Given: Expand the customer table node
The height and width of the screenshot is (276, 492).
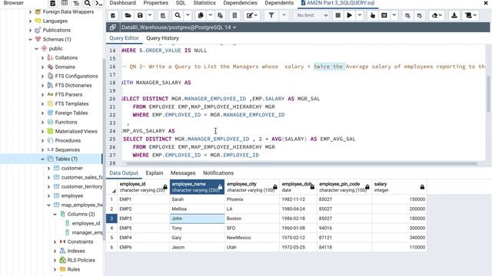Looking at the screenshot, I should pyautogui.click(x=48, y=168).
